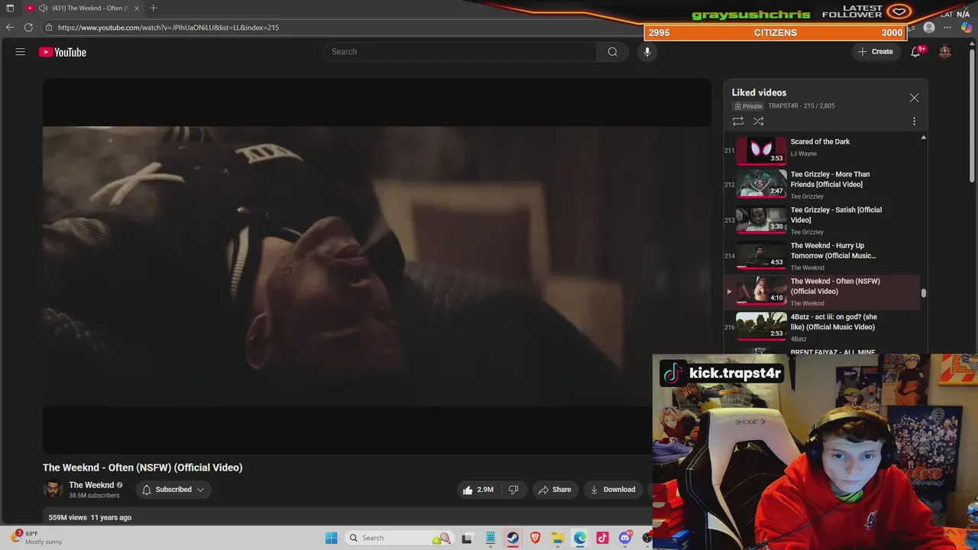
Task: Open browser settings ellipsis menu
Action: pyautogui.click(x=947, y=27)
